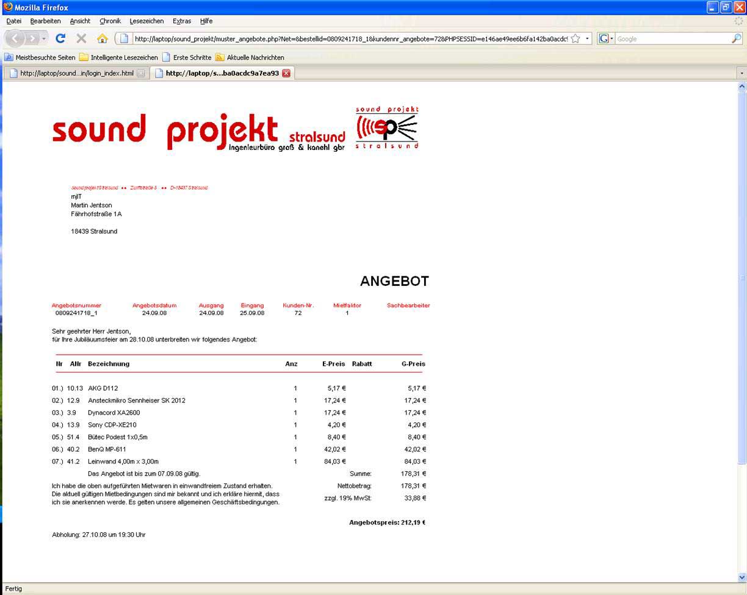Click the Firefox icon in the title bar

point(8,7)
